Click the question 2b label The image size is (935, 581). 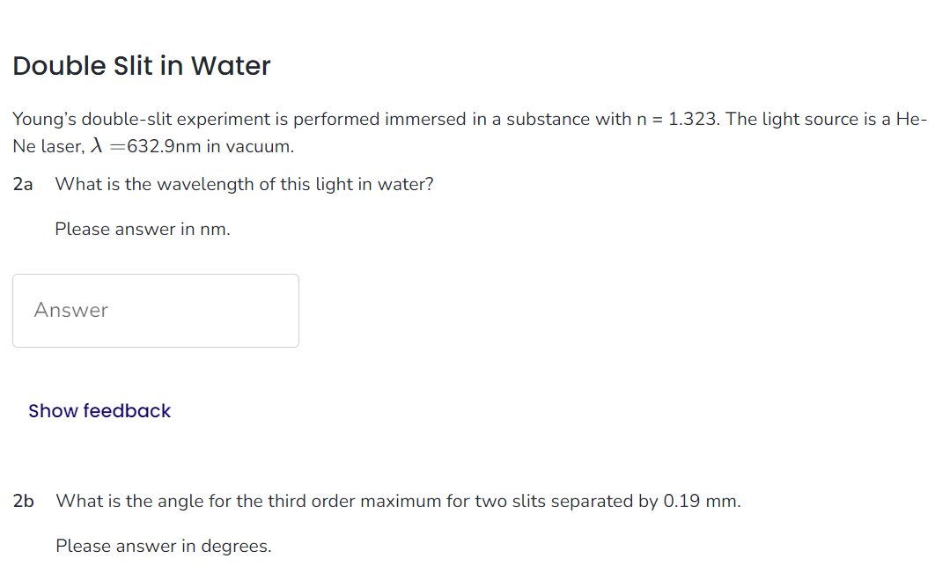[x=23, y=500]
